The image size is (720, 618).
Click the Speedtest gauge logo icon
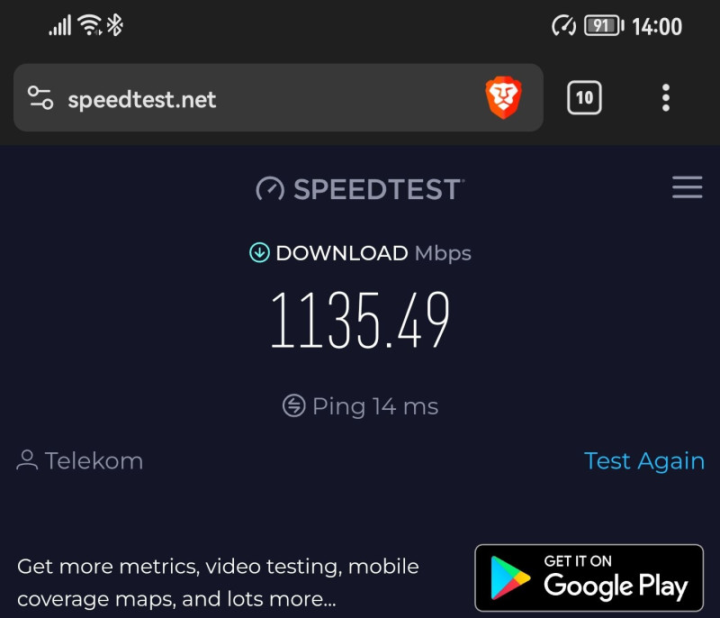270,189
